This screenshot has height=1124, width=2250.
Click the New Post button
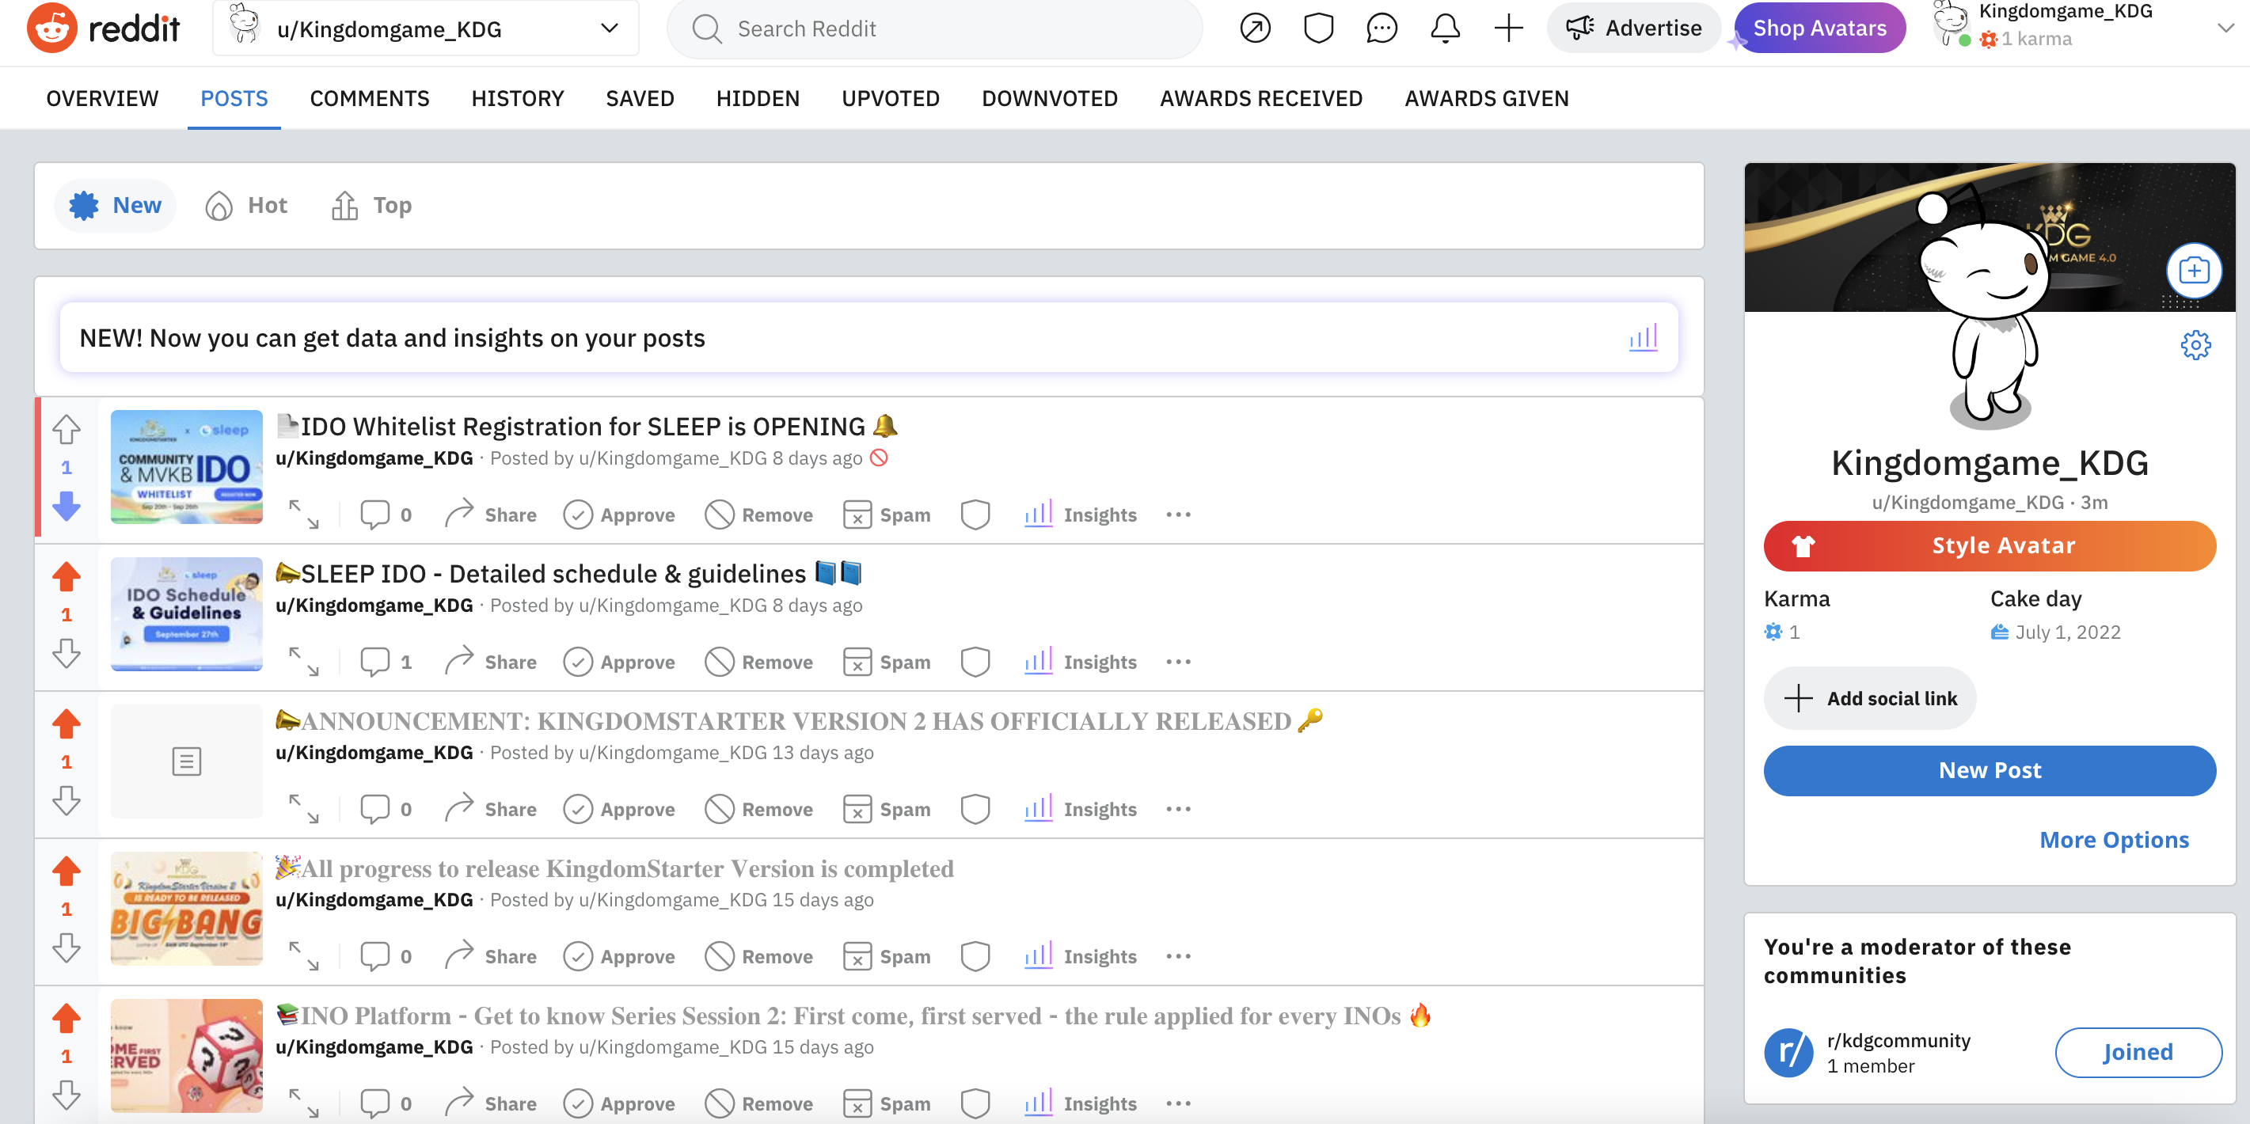(1989, 770)
